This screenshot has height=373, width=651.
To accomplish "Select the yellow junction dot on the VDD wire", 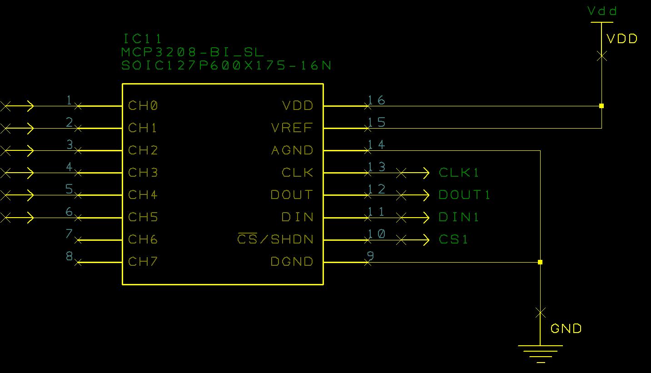I will (601, 106).
